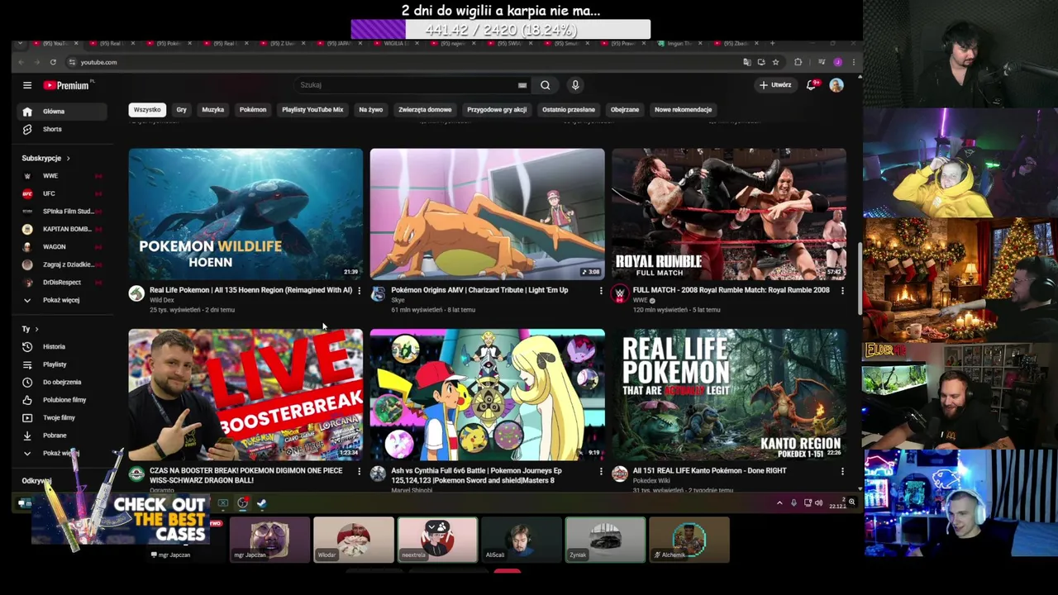Screen dimensions: 1058x595
Task: Open the WWE channel avatar under Royal Rumble
Action: point(620,293)
